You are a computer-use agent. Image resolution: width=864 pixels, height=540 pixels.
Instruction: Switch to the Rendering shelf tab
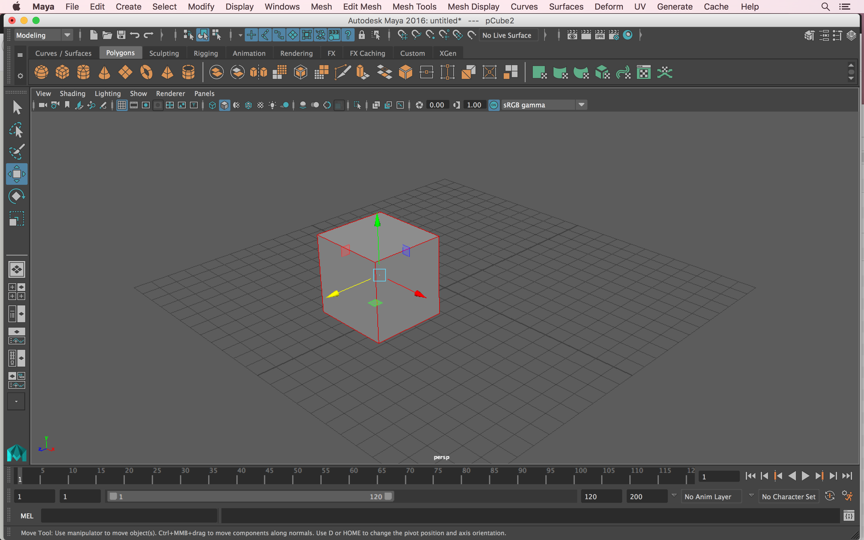tap(296, 53)
